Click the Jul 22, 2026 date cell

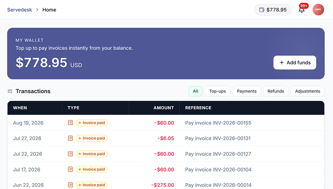click(x=28, y=154)
